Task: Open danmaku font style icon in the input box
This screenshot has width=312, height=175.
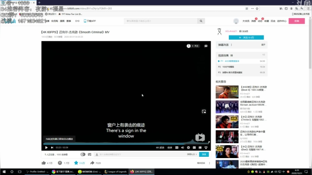Action: point(97,154)
